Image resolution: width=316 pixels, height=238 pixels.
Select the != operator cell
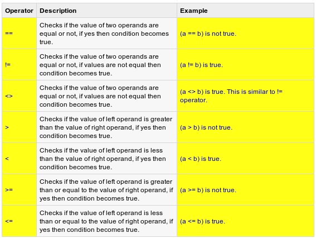click(19, 65)
